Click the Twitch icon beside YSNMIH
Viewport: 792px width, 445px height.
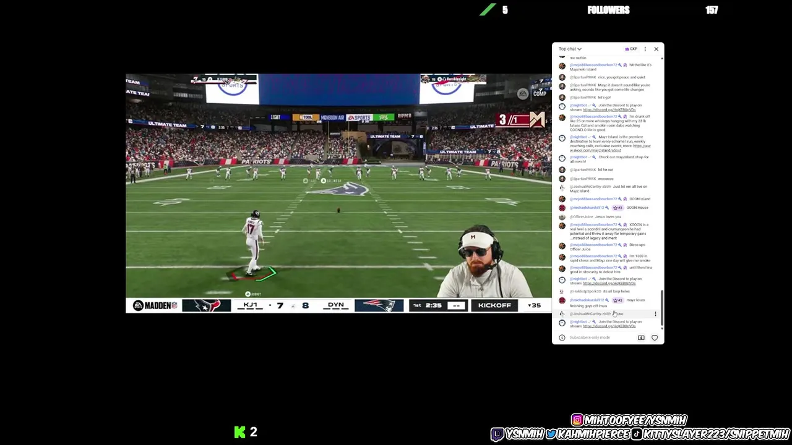(x=497, y=434)
